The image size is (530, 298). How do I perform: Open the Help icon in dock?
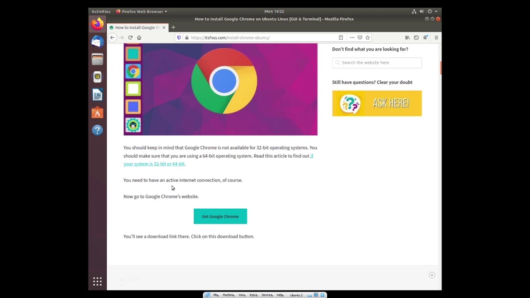click(97, 130)
